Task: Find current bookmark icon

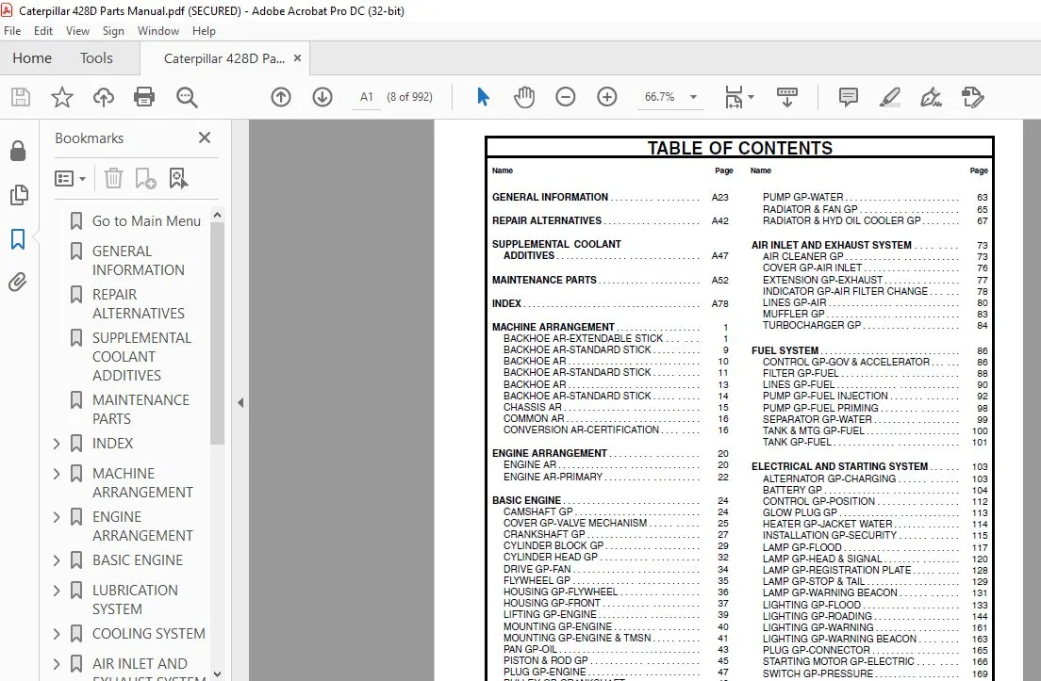Action: click(178, 178)
